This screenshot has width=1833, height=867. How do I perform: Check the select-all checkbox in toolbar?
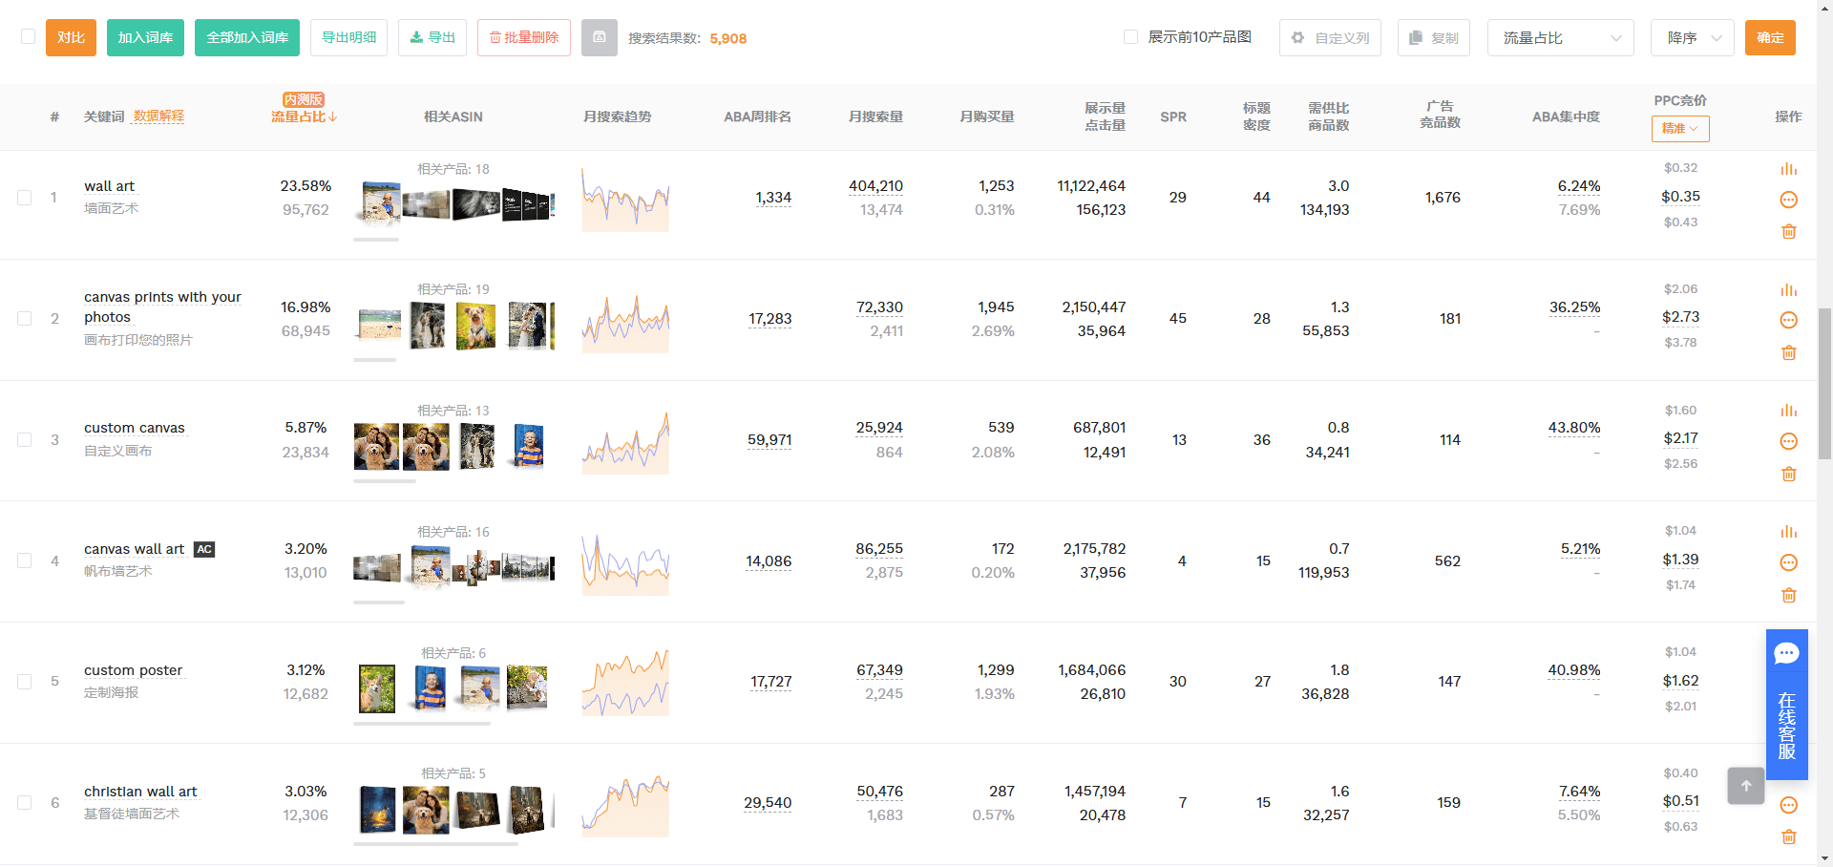(x=28, y=36)
